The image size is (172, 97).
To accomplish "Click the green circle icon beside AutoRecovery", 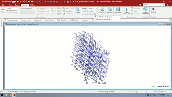I will (18, 2).
